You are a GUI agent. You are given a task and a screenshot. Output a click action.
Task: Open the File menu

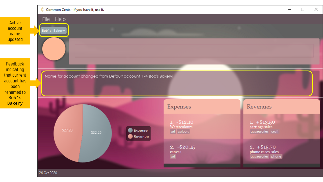click(x=46, y=19)
